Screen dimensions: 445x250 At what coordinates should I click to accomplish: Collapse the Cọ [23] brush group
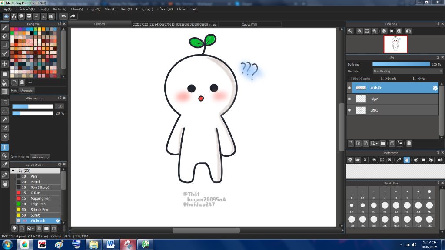(x=13, y=171)
